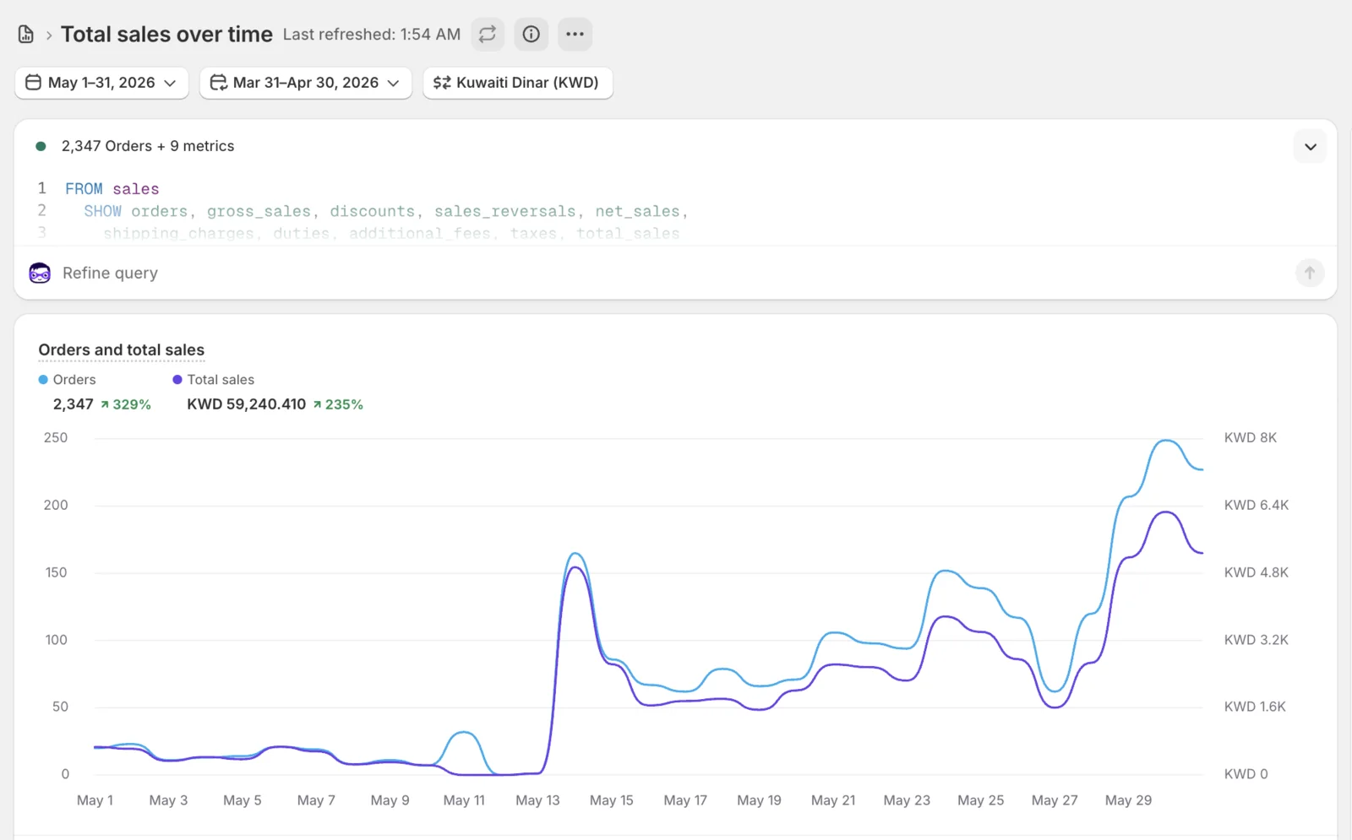The height and width of the screenshot is (840, 1352).
Task: Click the currency exchange icon
Action: coord(442,83)
